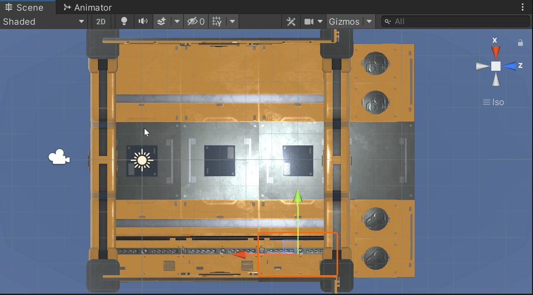Toggle hidden objects visibility eye icon

(196, 22)
